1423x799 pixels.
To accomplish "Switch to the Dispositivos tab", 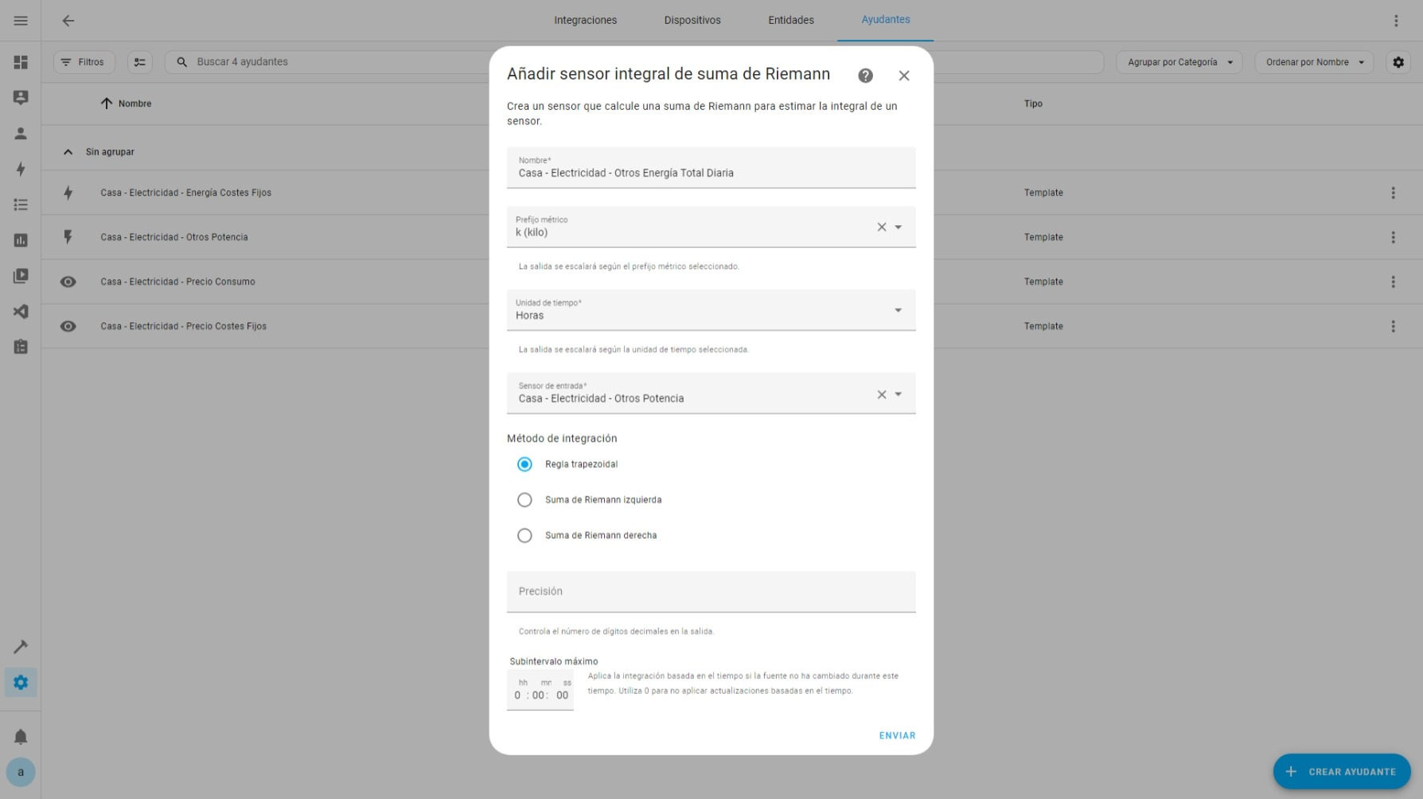I will 692,21.
